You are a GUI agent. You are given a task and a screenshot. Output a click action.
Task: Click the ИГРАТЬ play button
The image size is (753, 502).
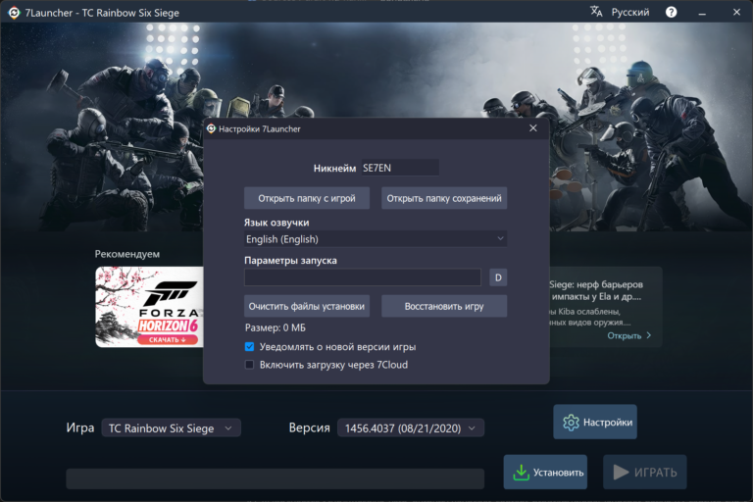(644, 473)
